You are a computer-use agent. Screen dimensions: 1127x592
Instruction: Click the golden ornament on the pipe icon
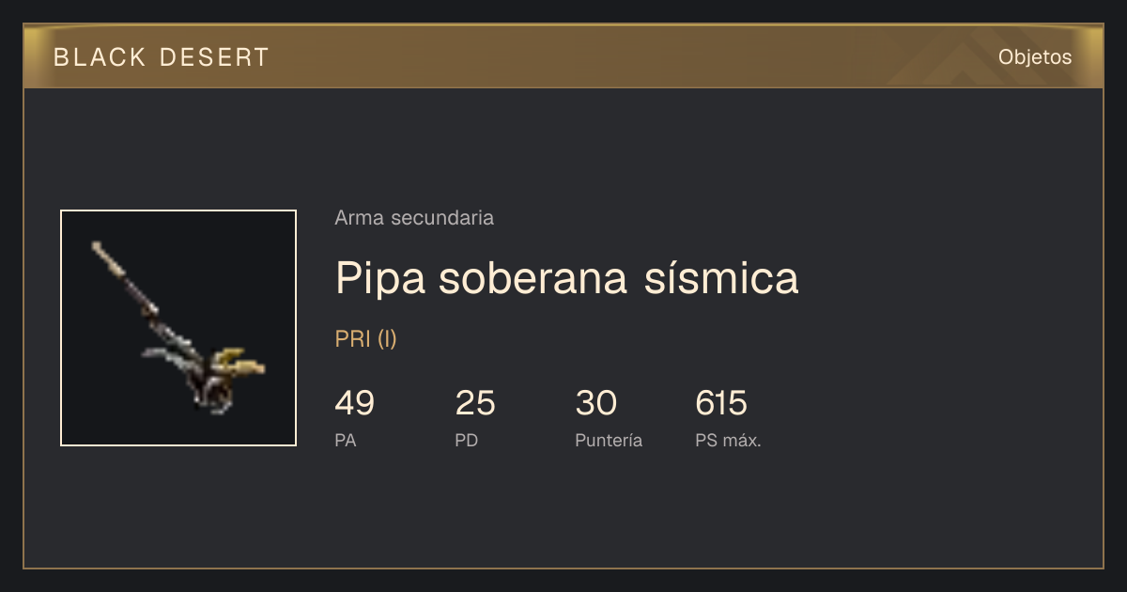240,362
